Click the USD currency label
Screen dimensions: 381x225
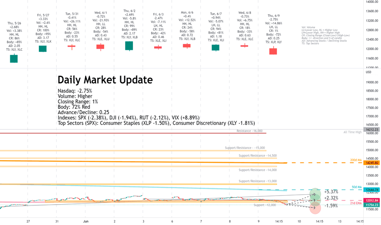tap(368, 72)
